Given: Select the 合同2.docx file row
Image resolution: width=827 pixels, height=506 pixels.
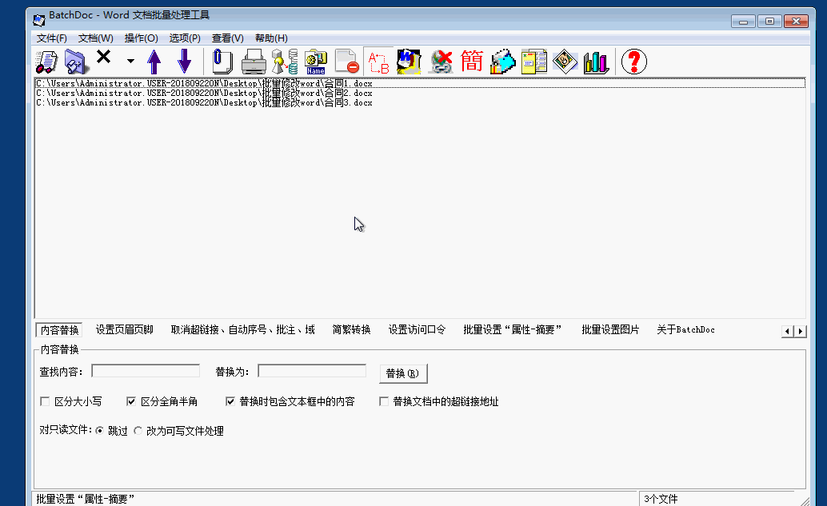Looking at the screenshot, I should tap(420, 94).
